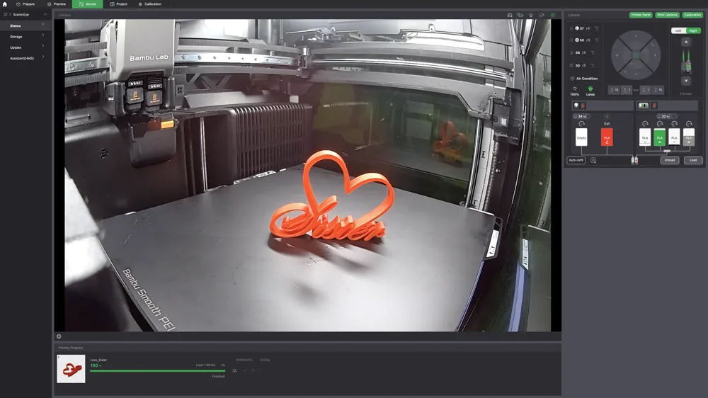Image resolution: width=708 pixels, height=398 pixels.
Task: Switch to the Right extruder
Action: click(x=693, y=30)
